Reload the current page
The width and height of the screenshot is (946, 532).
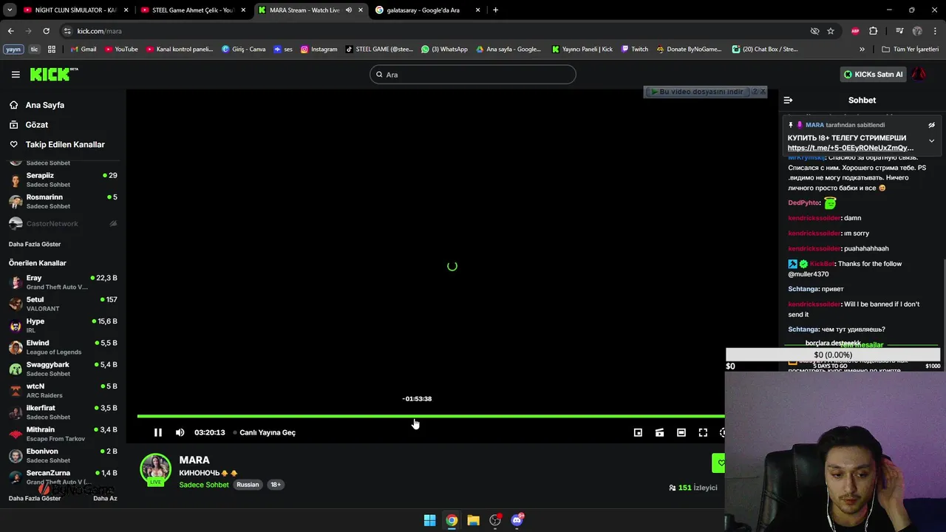click(x=46, y=31)
